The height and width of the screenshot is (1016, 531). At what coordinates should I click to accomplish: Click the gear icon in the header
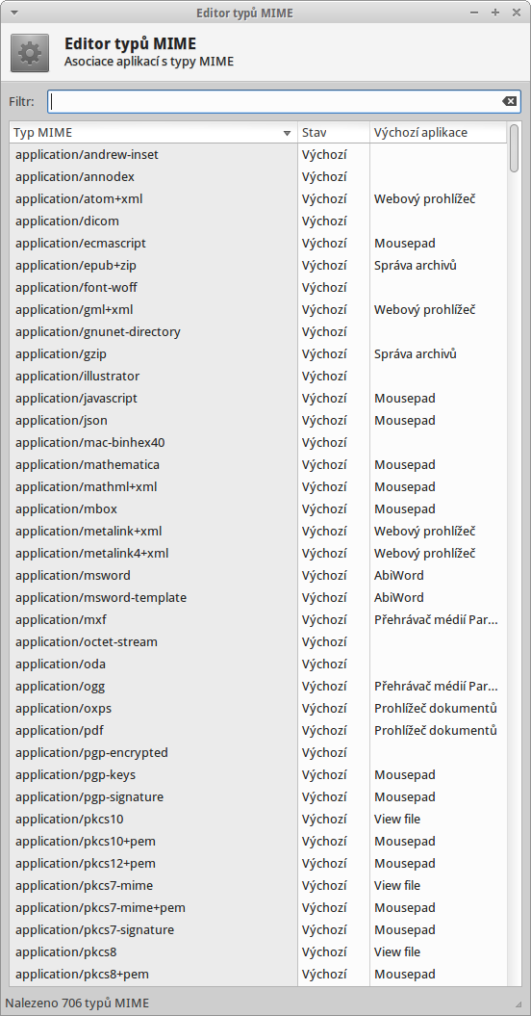pos(29,53)
